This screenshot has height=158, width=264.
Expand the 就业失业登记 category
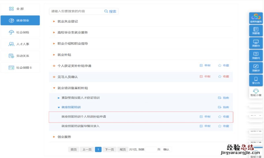pos(54,21)
